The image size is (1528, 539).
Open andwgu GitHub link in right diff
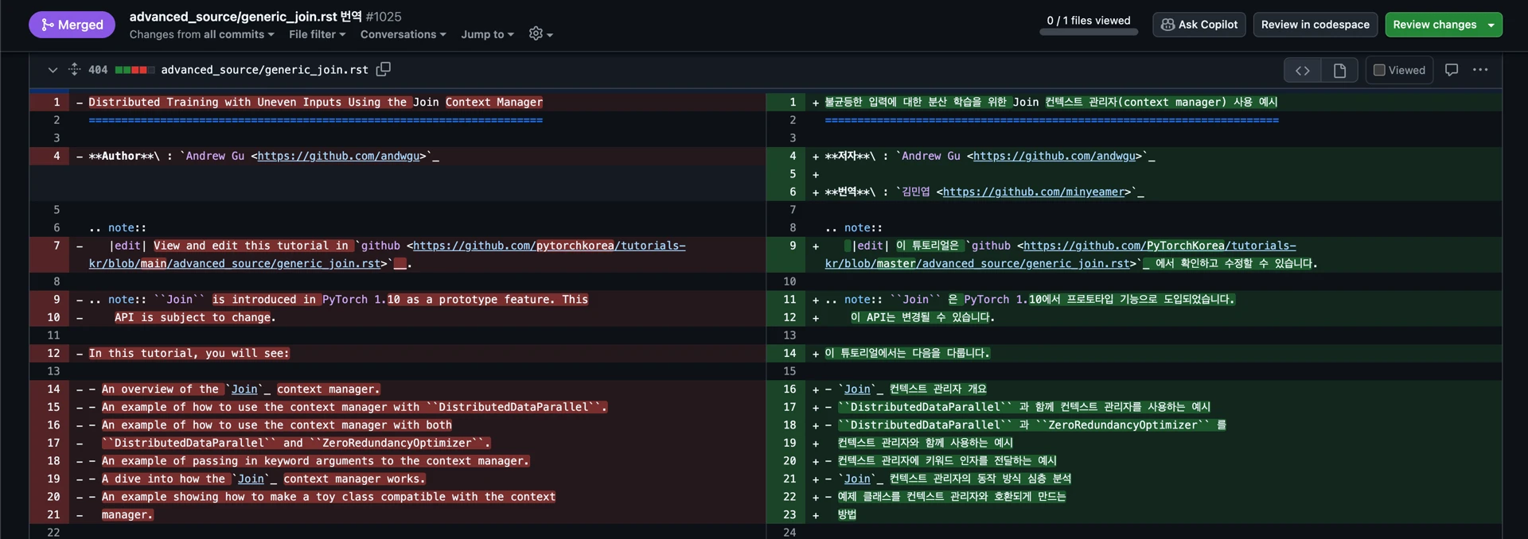[x=1054, y=157]
